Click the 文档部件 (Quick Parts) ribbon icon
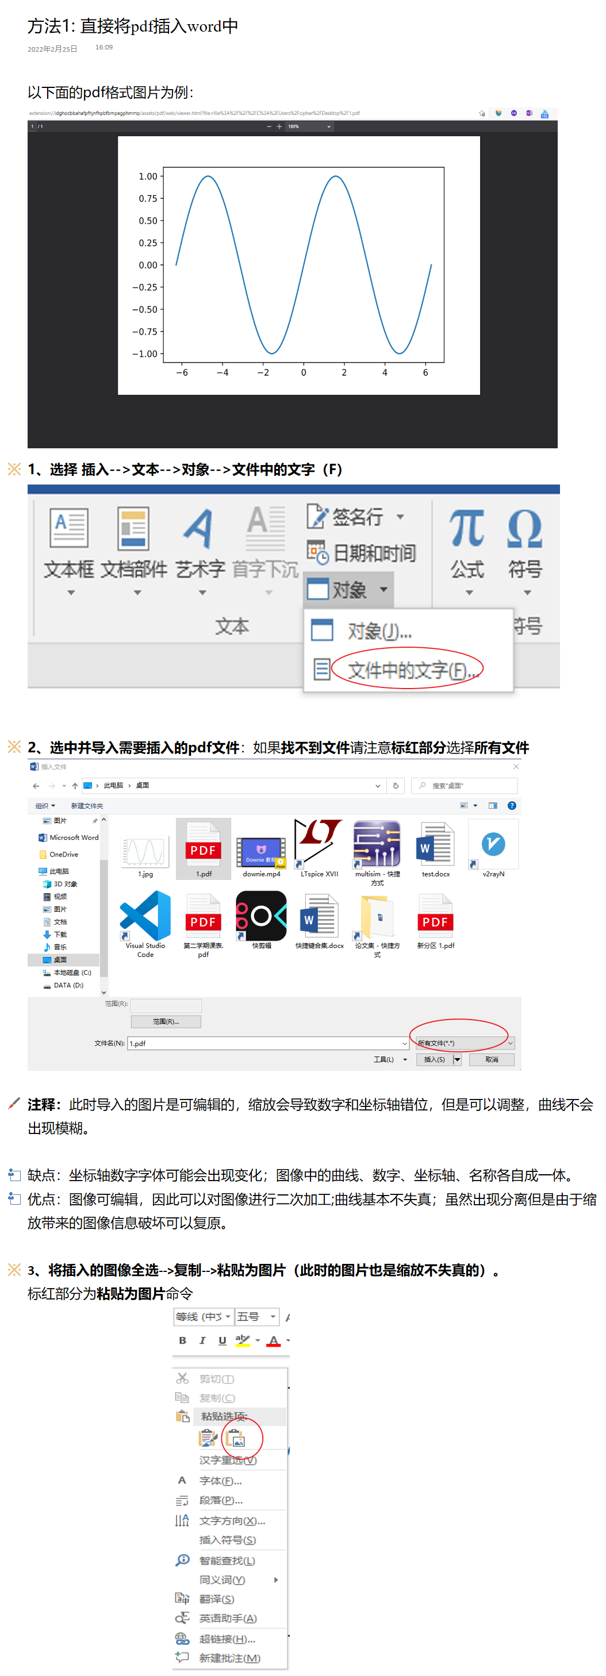606x1676 pixels. click(133, 528)
